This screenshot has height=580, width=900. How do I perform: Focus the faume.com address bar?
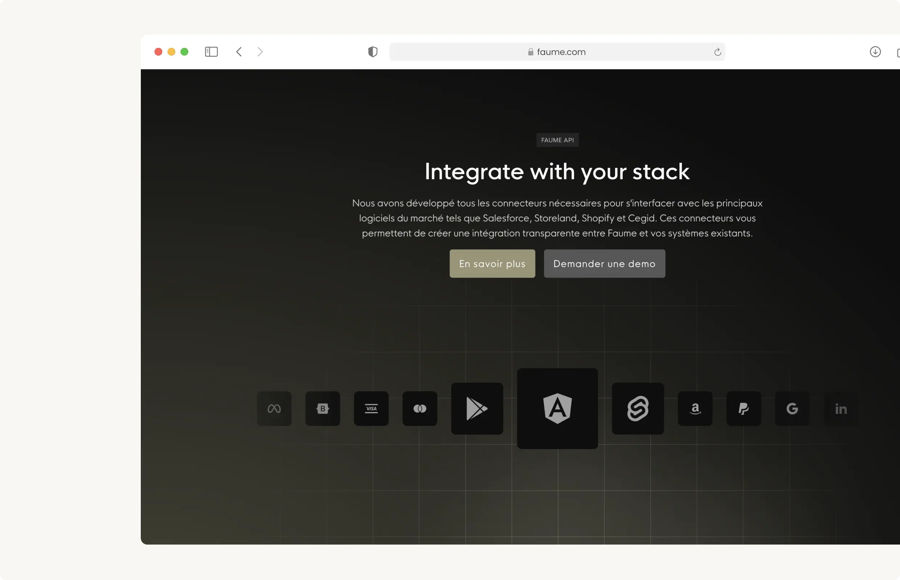[557, 52]
